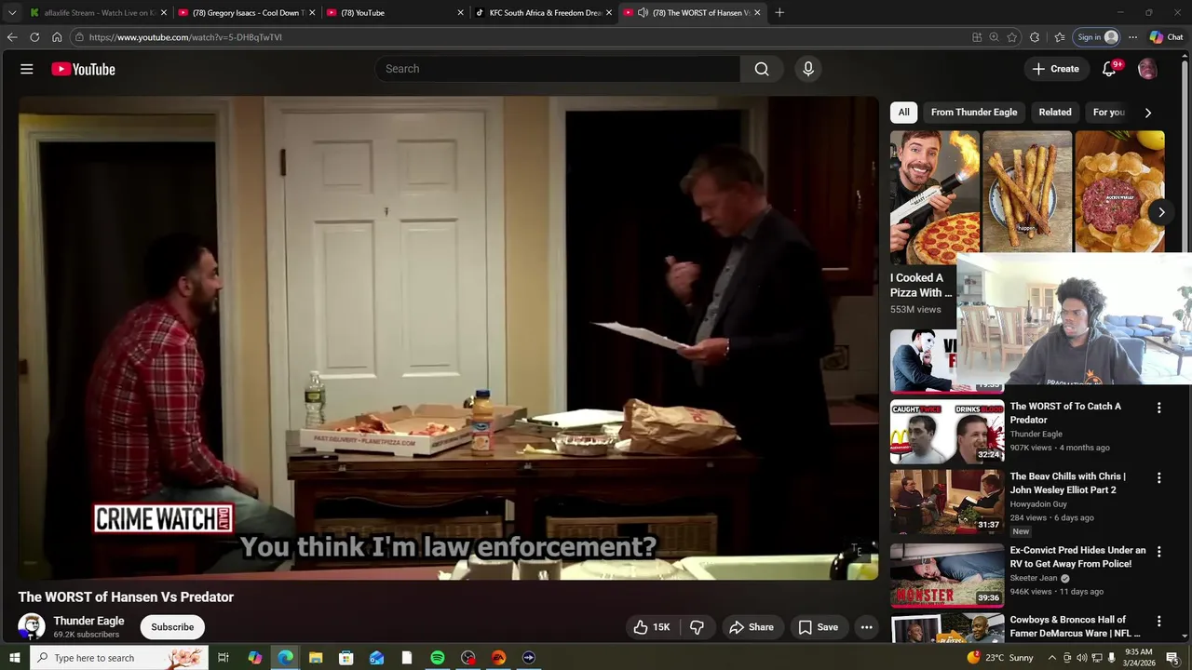Viewport: 1192px width, 670px height.
Task: Open Thunder Eagle channel avatar
Action: (32, 626)
